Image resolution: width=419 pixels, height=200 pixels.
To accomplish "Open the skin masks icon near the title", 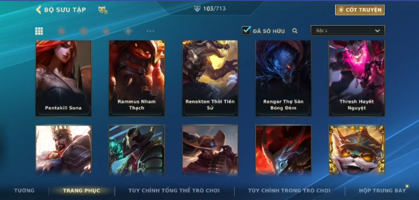I will pyautogui.click(x=103, y=10).
